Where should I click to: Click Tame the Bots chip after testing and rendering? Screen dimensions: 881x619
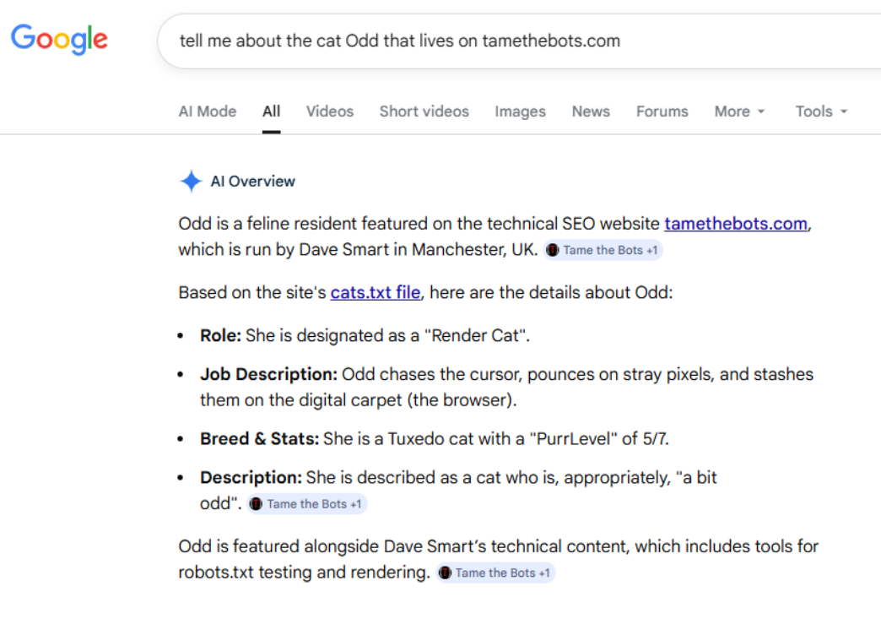point(495,573)
